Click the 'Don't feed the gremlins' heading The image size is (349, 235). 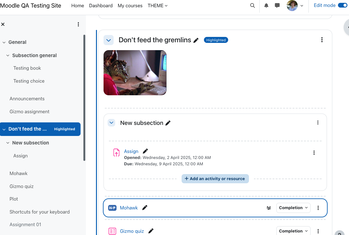(x=155, y=40)
